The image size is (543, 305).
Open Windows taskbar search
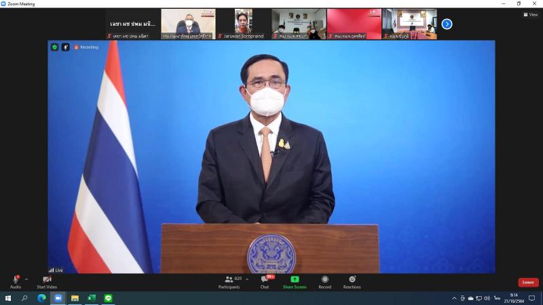coord(24,298)
